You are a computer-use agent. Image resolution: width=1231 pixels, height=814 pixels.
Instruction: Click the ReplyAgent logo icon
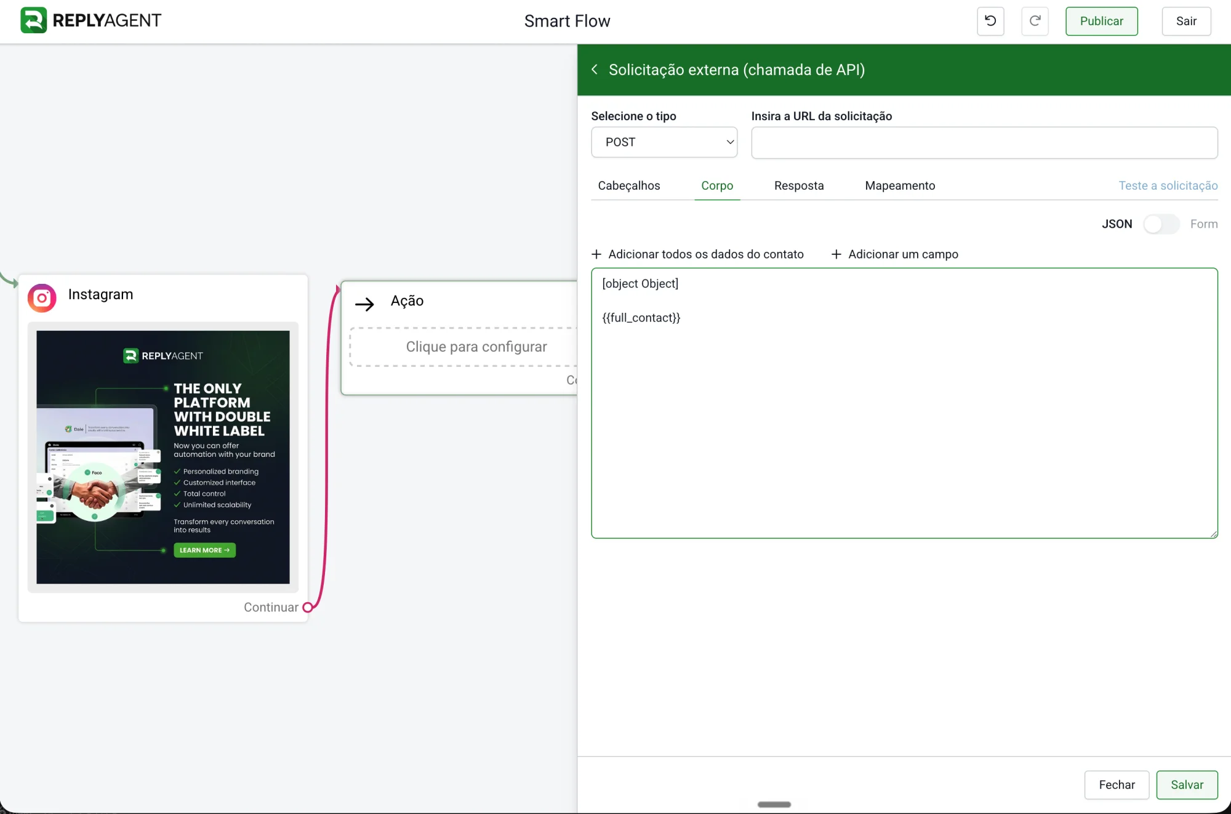click(x=33, y=20)
